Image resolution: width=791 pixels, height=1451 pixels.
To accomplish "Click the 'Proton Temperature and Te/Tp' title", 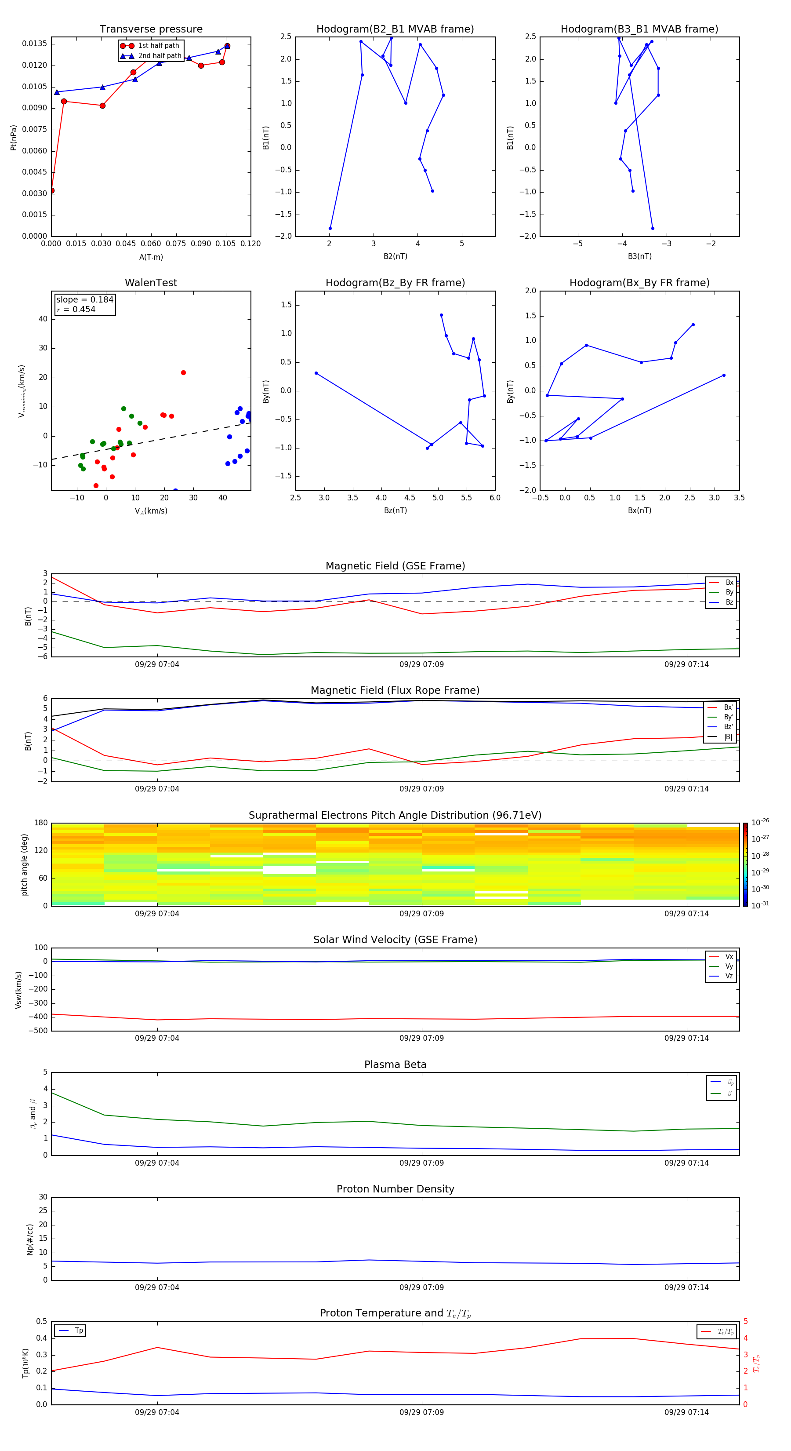I will point(395,1313).
